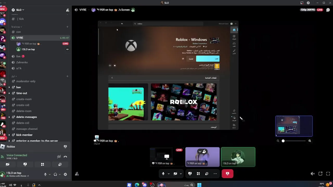This screenshot has width=333, height=187.
Task: Open microphone device arrow in call bar
Action: coord(169,173)
